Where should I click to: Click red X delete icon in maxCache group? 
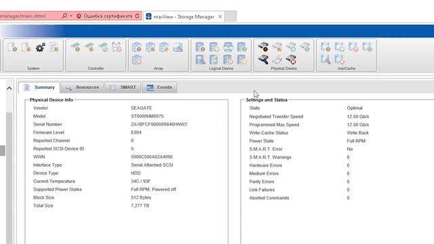point(340,60)
